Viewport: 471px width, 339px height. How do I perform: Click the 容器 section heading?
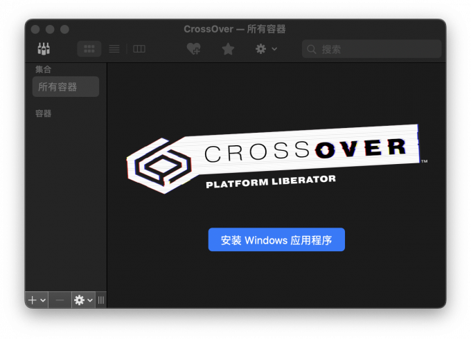(43, 113)
